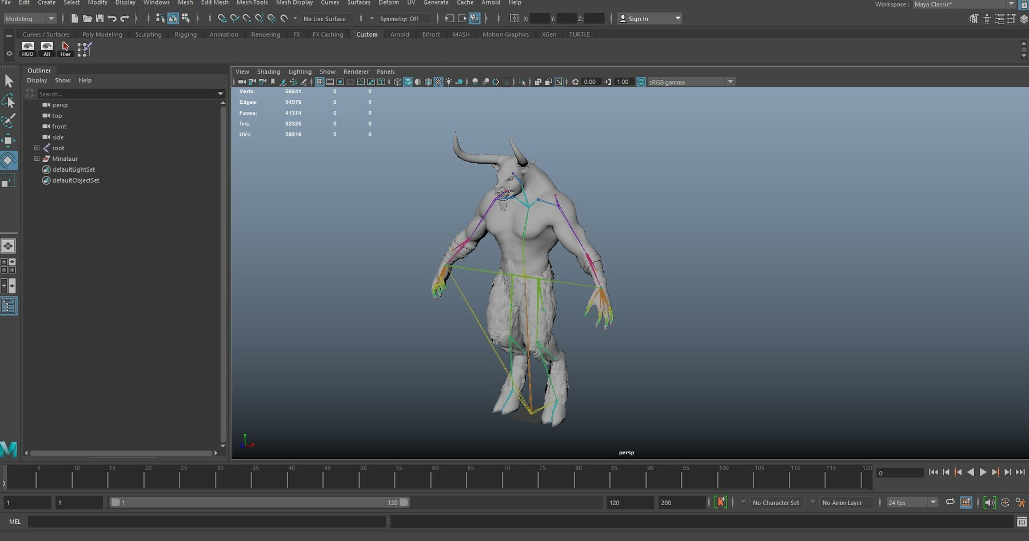Switch to the Rigging shelf tab
The width and height of the screenshot is (1029, 541).
[x=186, y=34]
